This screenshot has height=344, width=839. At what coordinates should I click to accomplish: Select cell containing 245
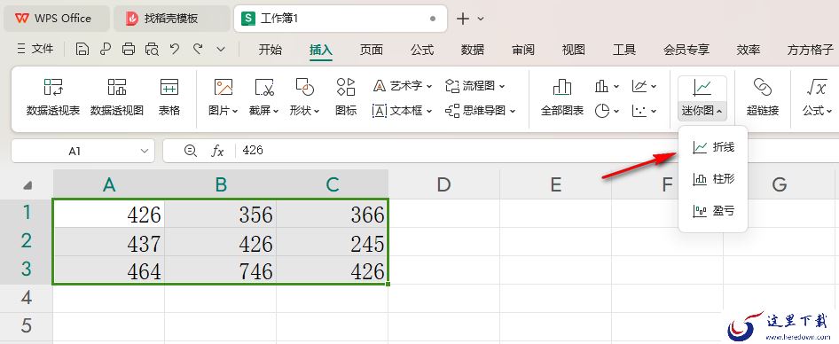pos(333,243)
